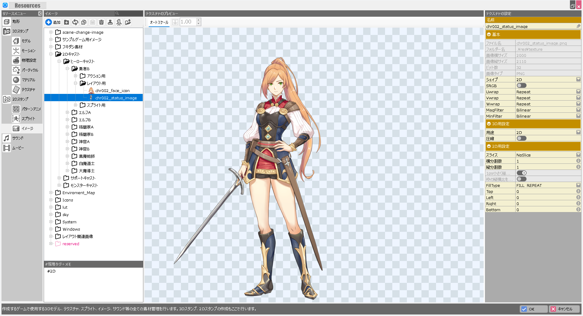Image resolution: width=583 pixels, height=316 pixels.
Task: Toggle the SRGB switch
Action: click(521, 86)
